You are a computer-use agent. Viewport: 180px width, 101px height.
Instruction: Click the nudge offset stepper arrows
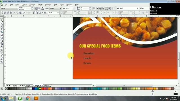[74, 8]
